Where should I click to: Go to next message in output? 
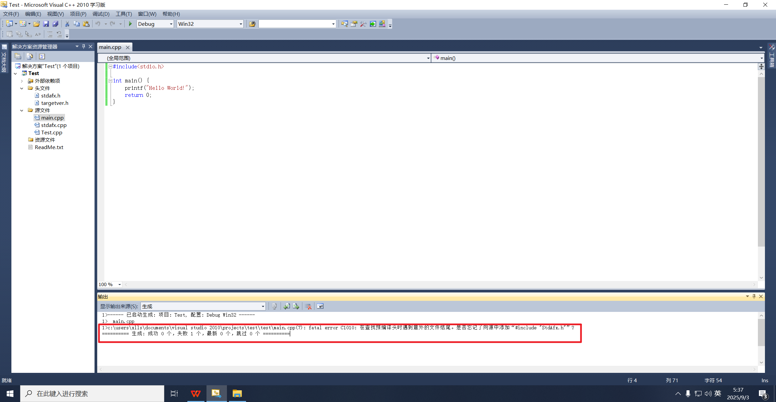(296, 306)
